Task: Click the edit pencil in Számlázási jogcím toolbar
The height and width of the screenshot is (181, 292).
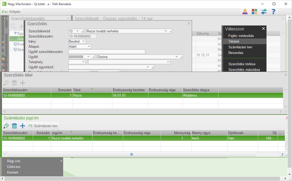Action: pyautogui.click(x=6, y=126)
